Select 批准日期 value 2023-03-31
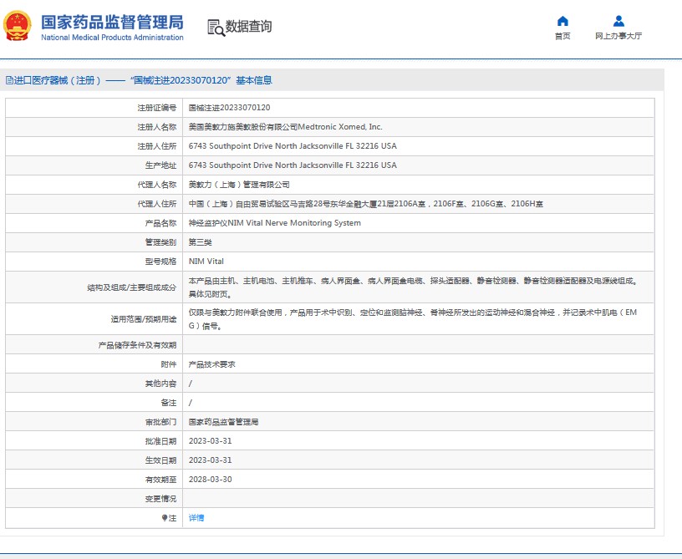Screen dimensions: 682x559 [210, 441]
